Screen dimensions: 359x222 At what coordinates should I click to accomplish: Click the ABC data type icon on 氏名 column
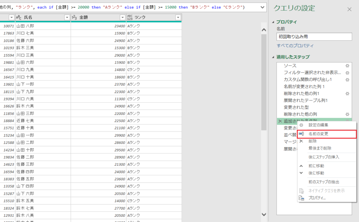pos(18,17)
